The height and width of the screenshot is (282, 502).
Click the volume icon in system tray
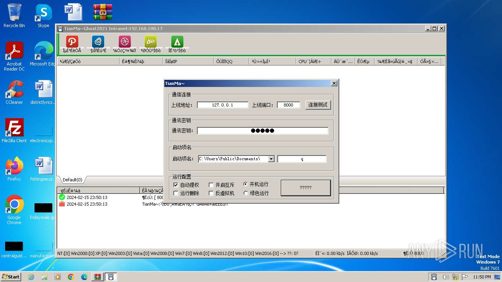[446, 277]
